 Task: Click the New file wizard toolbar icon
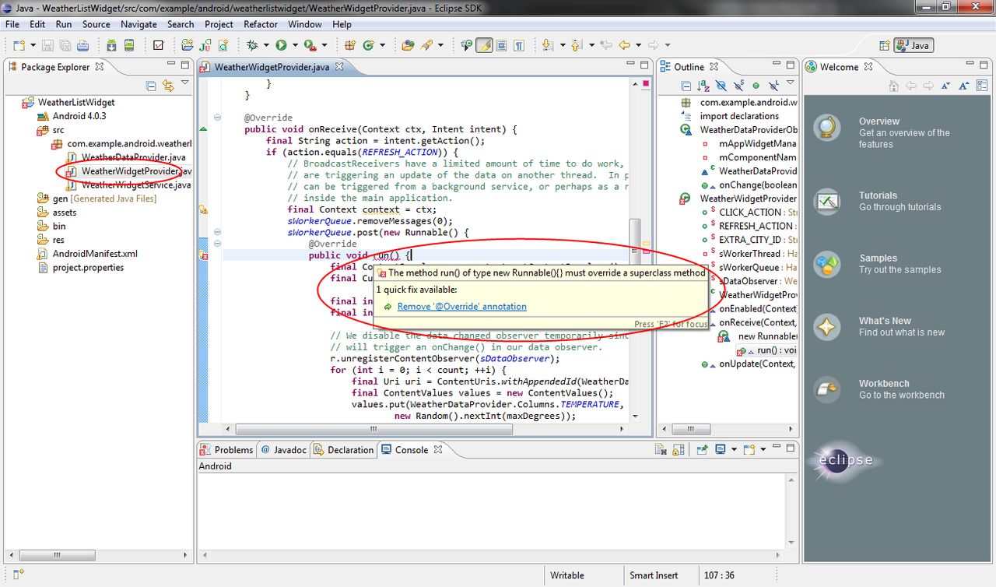point(19,45)
